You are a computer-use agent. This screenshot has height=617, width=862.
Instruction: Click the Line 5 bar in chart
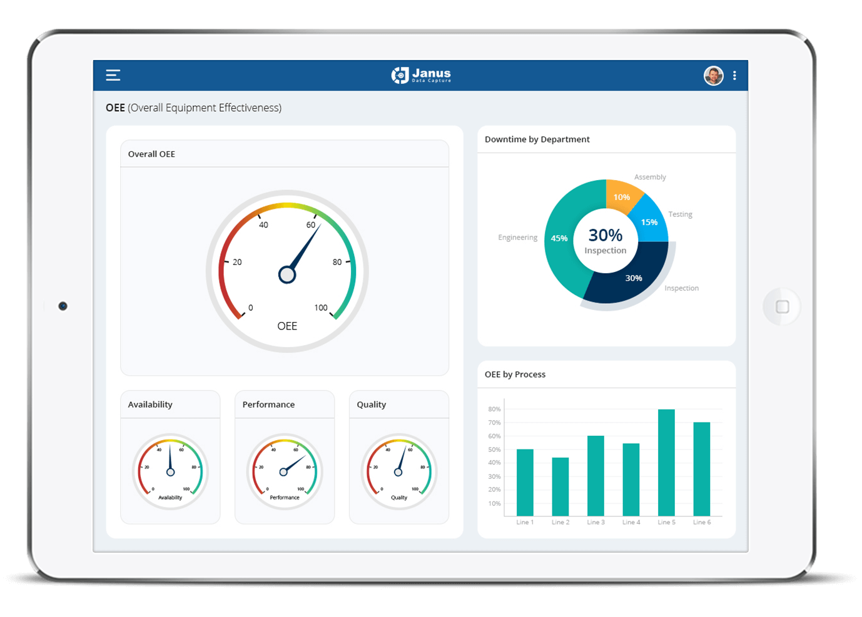[x=666, y=463]
